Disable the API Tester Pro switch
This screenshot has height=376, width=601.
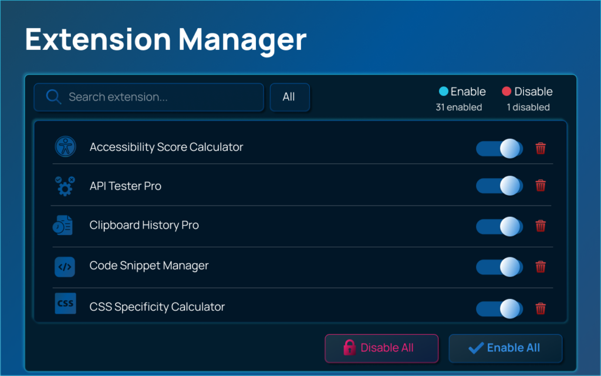click(x=499, y=186)
